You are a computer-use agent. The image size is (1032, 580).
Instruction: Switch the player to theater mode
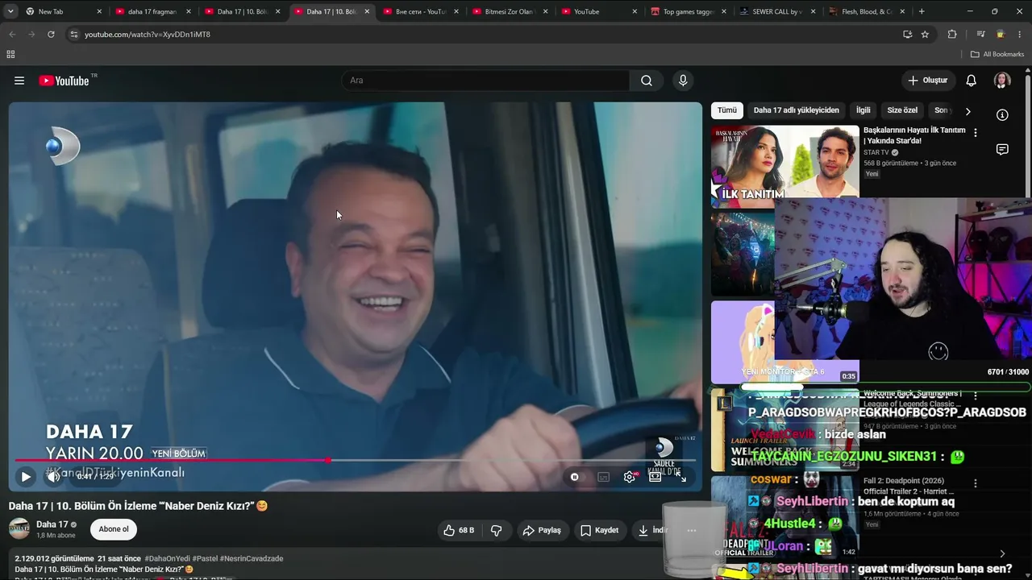(x=655, y=477)
